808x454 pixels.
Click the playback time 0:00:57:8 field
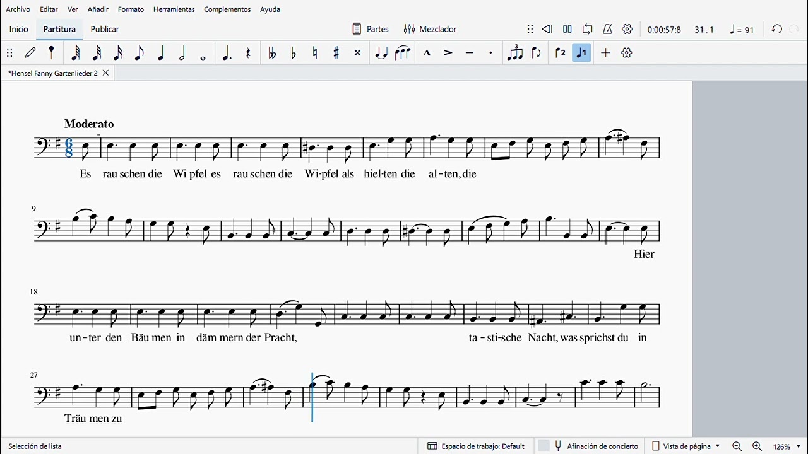coord(664,30)
